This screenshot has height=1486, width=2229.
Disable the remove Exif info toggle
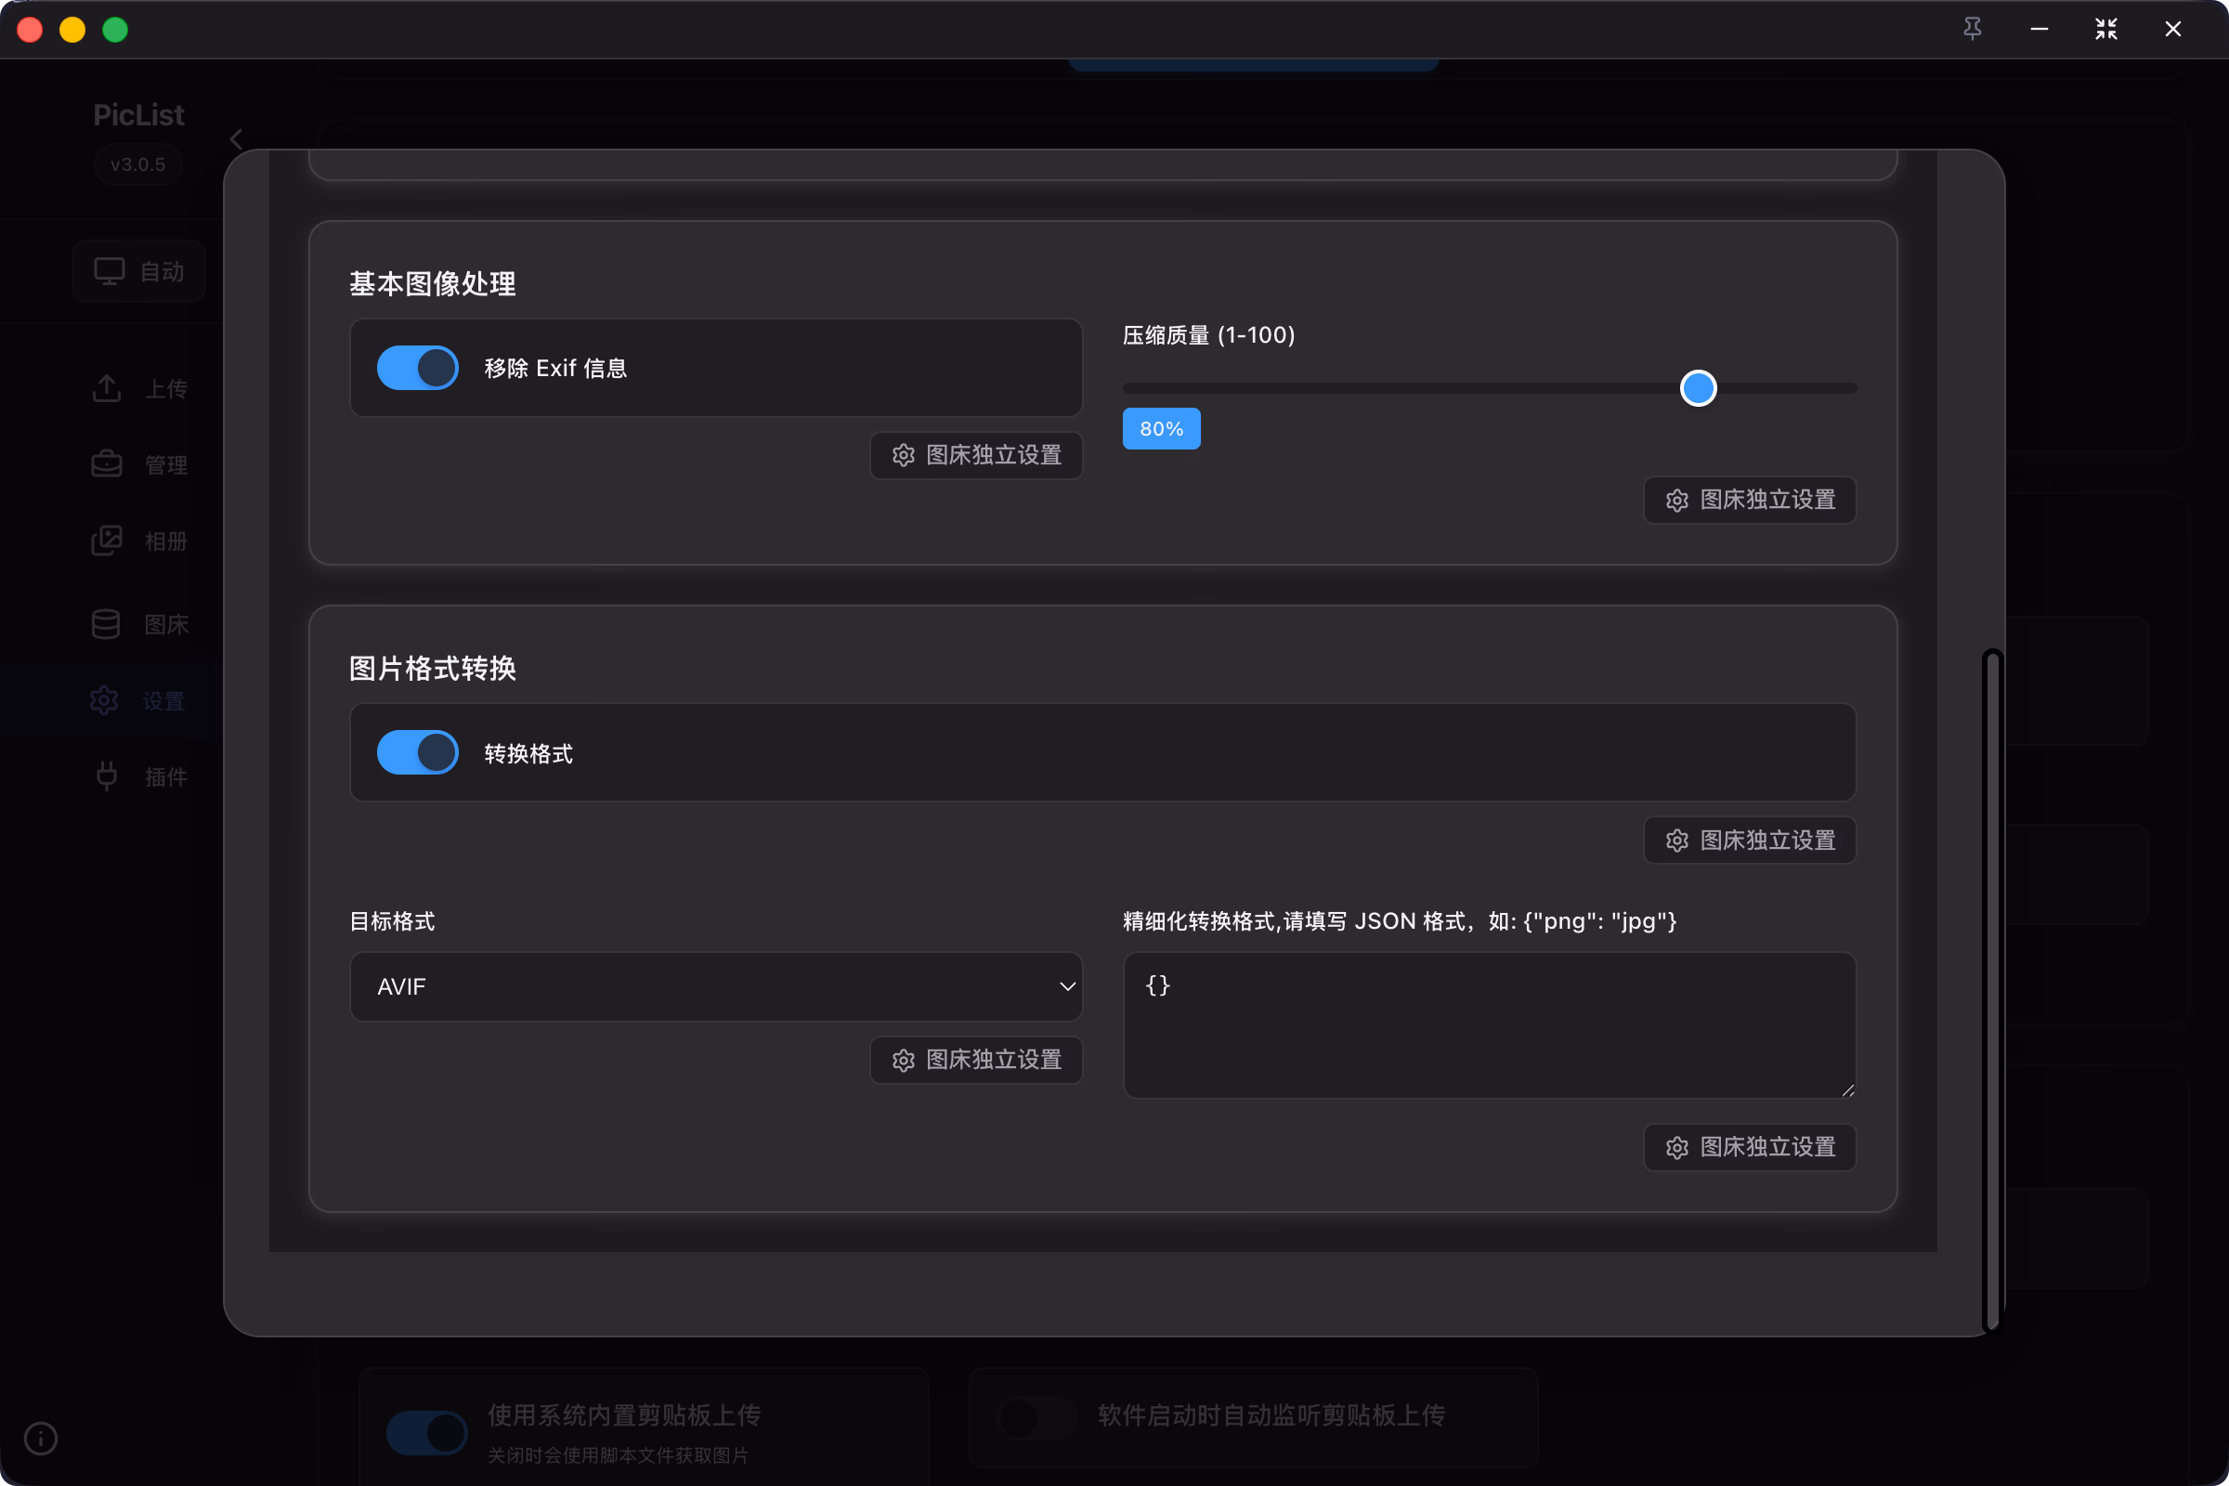[x=417, y=368]
